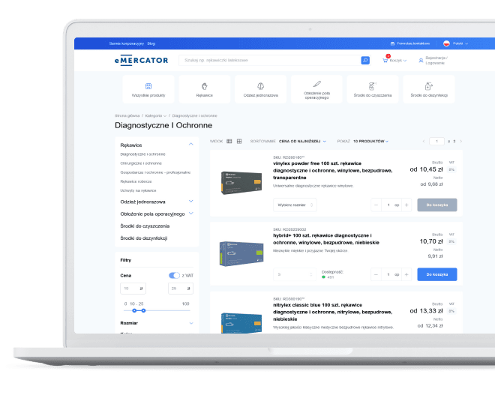The width and height of the screenshot is (495, 401).
Task: Open Środki do czyszczenia tile
Action: tap(373, 89)
